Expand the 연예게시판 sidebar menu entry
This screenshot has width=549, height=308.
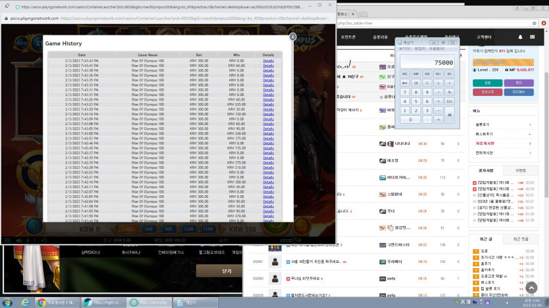click(503, 153)
